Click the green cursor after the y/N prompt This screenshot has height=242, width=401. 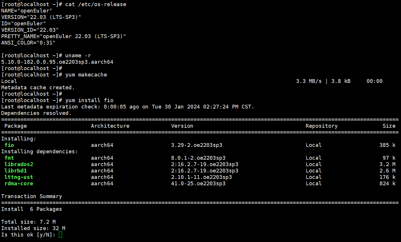(60, 234)
